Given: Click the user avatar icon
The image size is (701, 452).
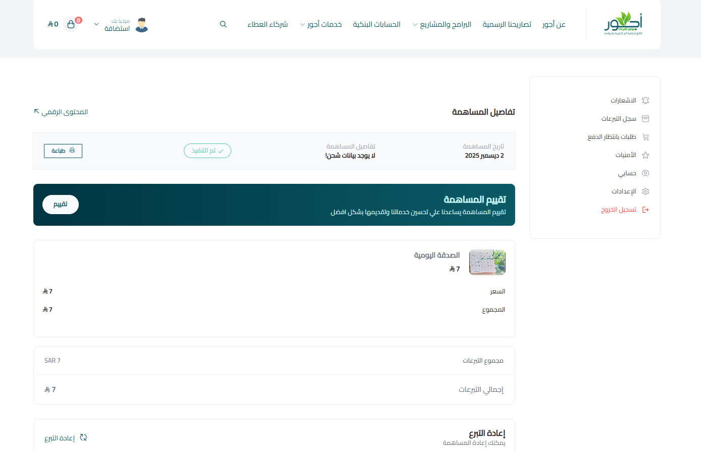Looking at the screenshot, I should click(x=142, y=25).
